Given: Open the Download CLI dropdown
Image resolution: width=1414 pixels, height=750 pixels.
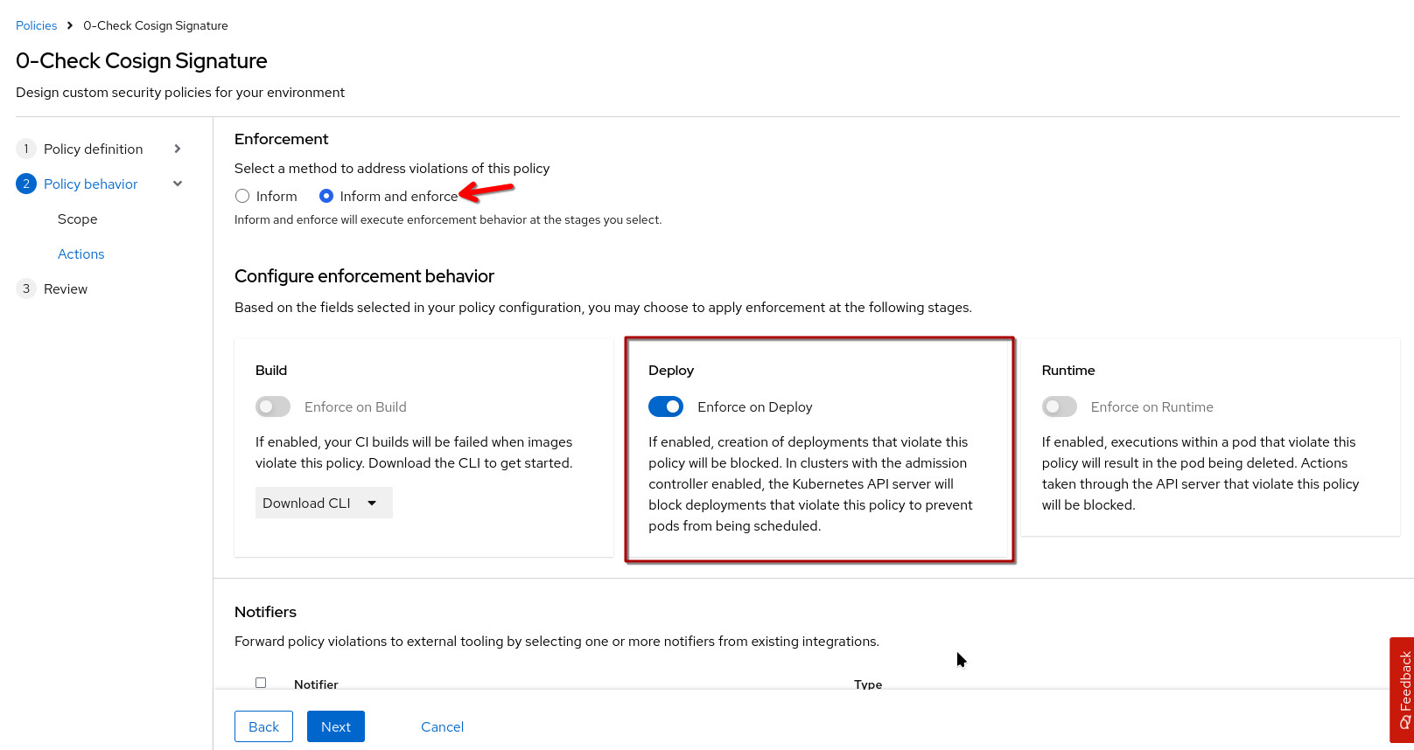Looking at the screenshot, I should 324,503.
